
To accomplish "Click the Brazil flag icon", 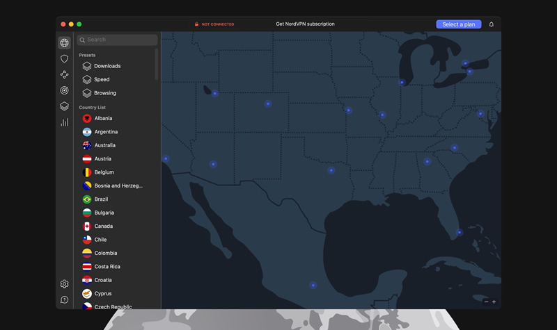I will pyautogui.click(x=87, y=199).
